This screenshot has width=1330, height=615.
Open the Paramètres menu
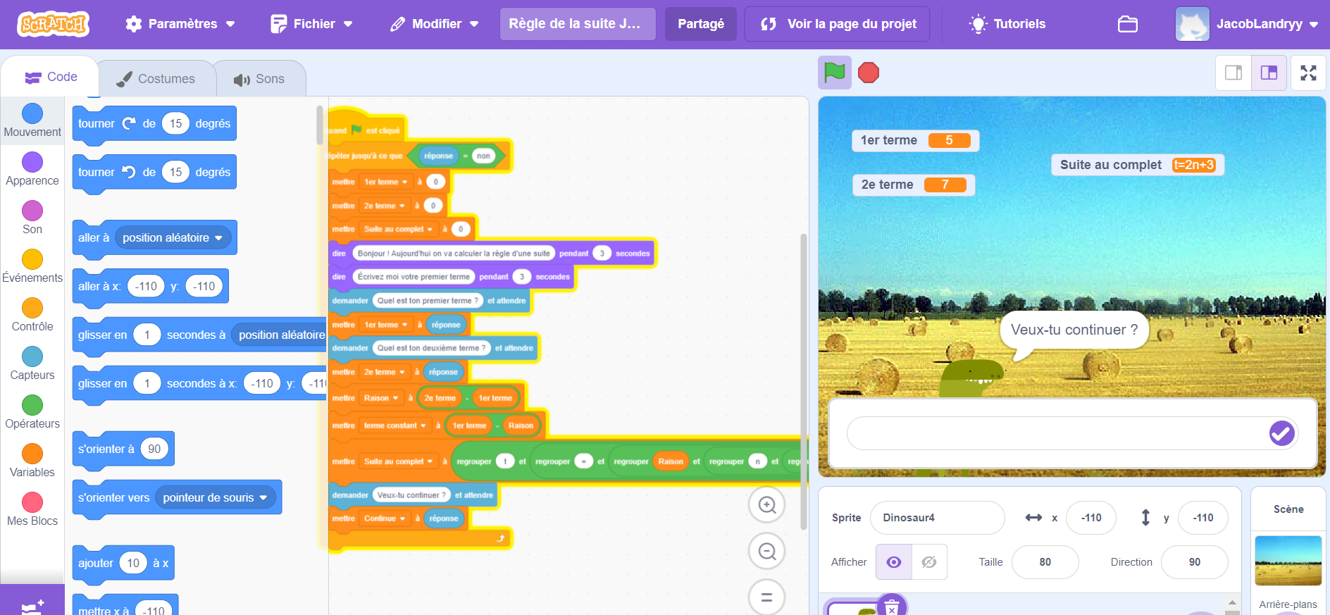180,24
